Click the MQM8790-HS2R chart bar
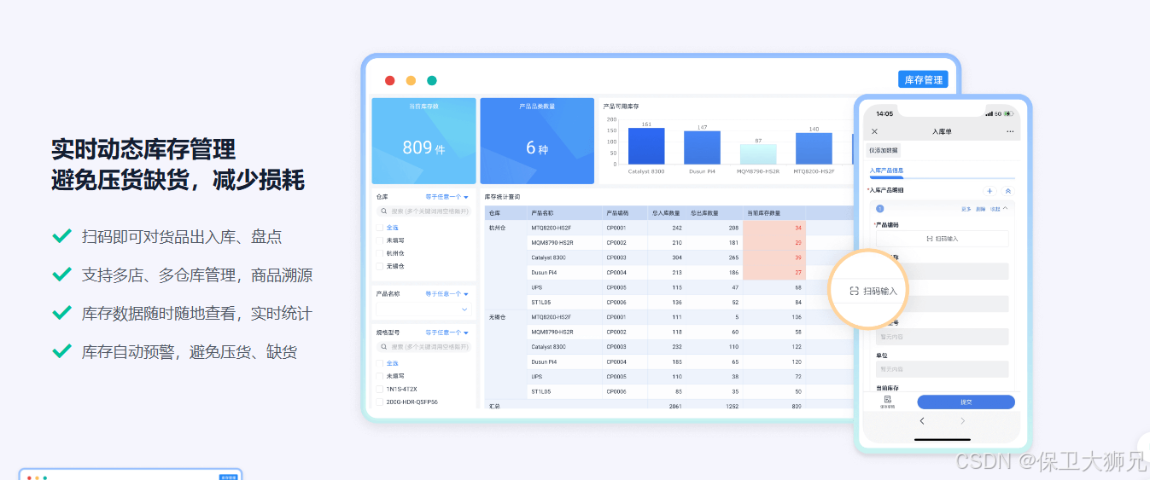Image resolution: width=1150 pixels, height=480 pixels. [758, 154]
